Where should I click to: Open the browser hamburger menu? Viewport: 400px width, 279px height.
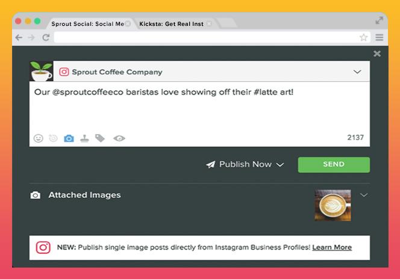point(380,37)
